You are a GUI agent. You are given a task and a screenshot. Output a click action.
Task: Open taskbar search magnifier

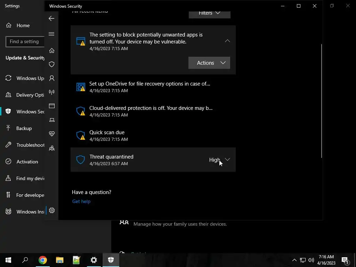(25, 260)
